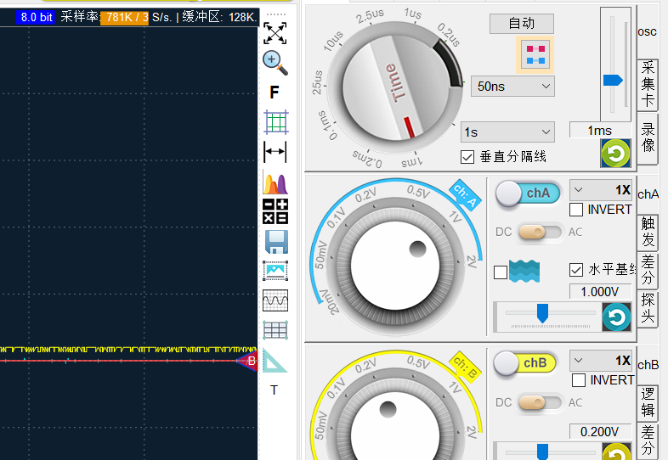Screen dimensions: 668x460
Task: Check the chB INVERT checkbox
Action: pos(578,380)
